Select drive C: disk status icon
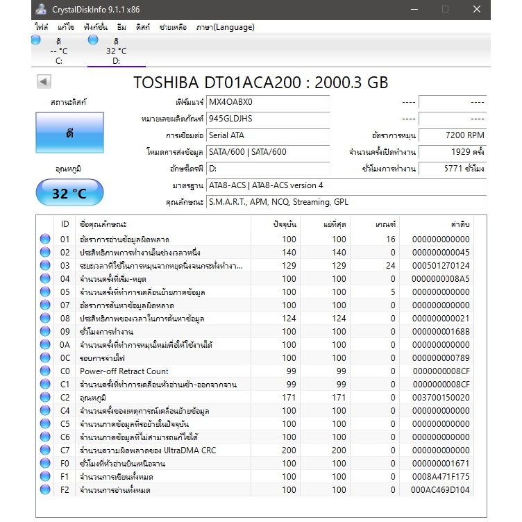 pyautogui.click(x=37, y=40)
